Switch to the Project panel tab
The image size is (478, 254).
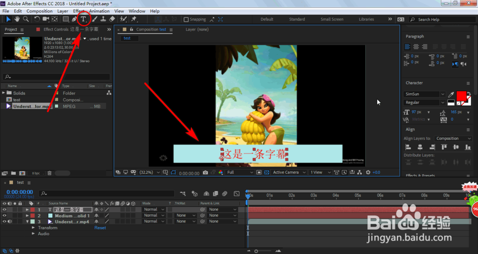point(11,30)
